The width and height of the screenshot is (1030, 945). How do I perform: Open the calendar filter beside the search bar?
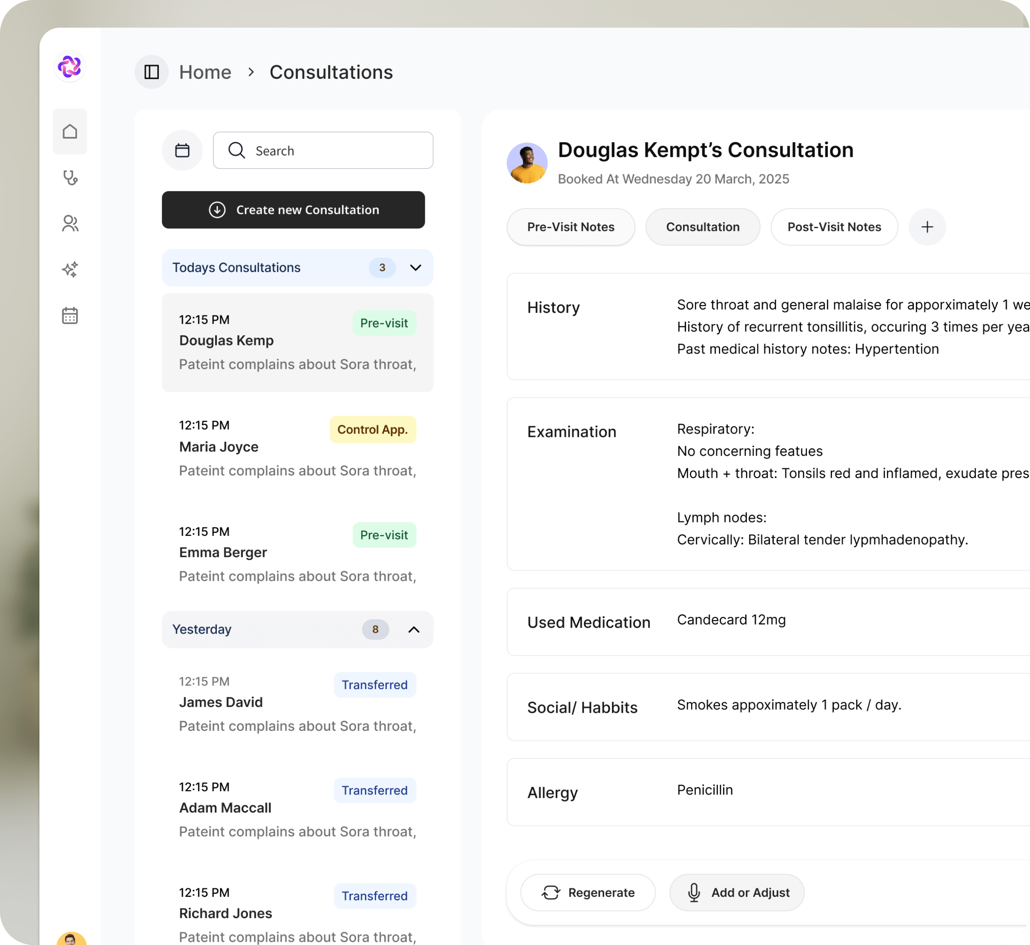tap(182, 150)
